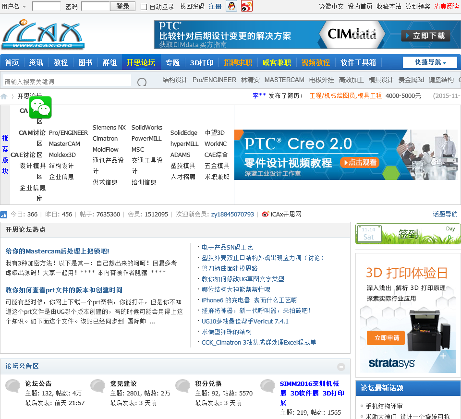Open 教你如何查看prt文件的版本和创建时间 post

pyautogui.click(x=64, y=290)
